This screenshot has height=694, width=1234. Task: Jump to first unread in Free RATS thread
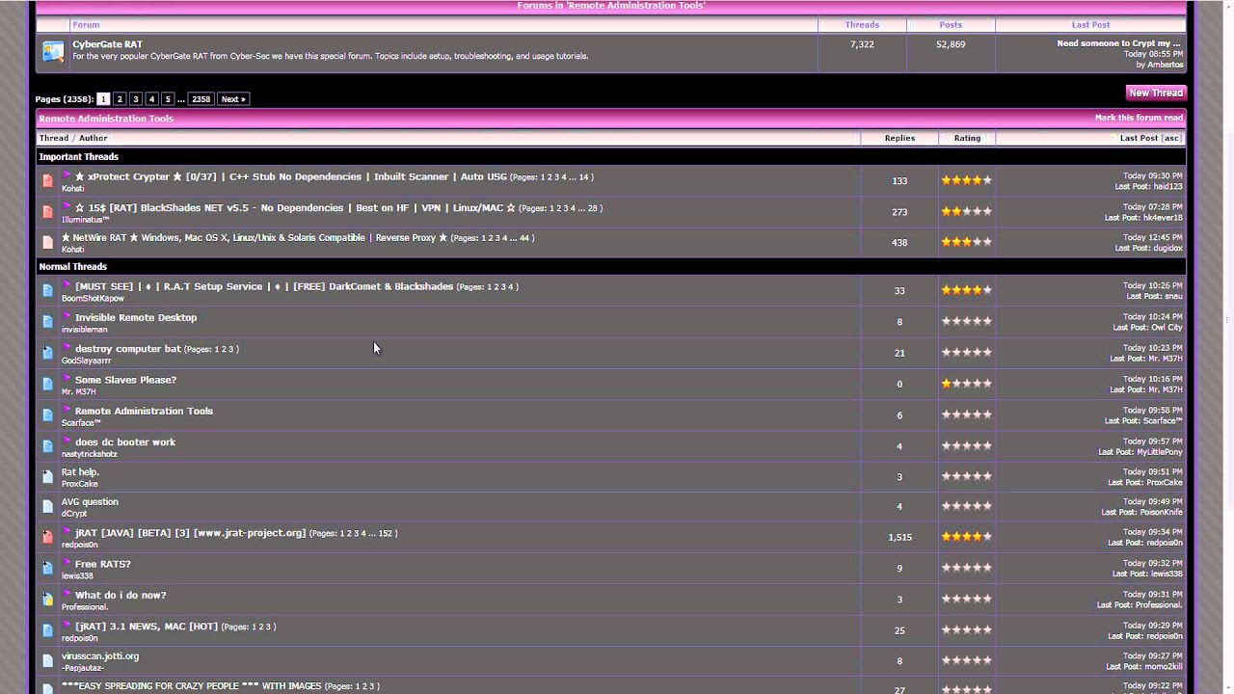pos(67,564)
